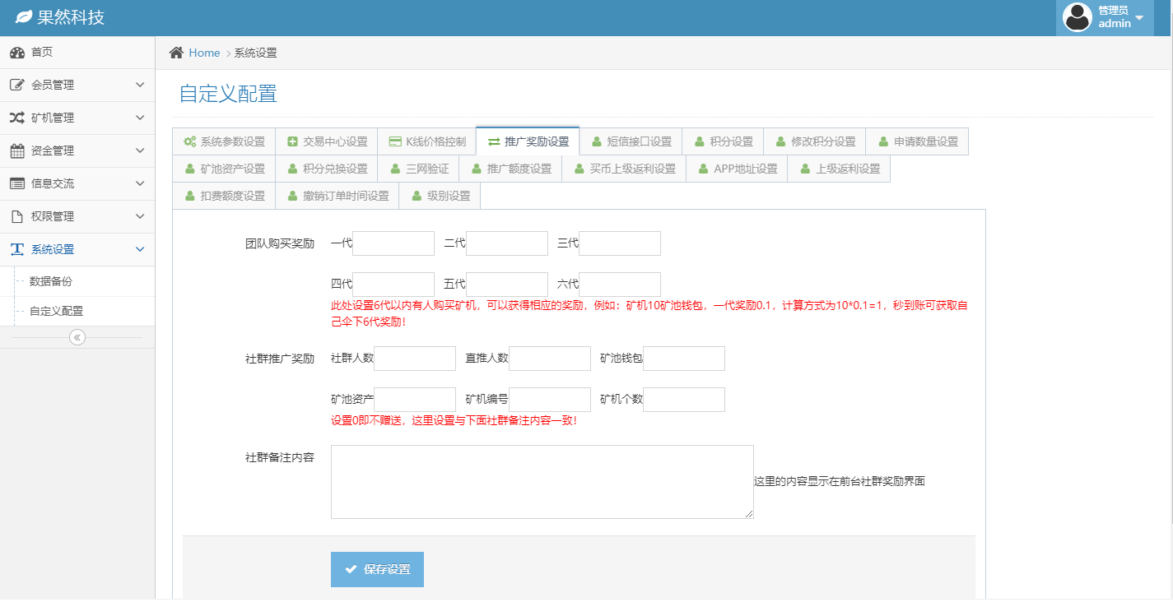Screen dimensions: 1173x602
Task: Click the 保存设置 button
Action: click(377, 569)
